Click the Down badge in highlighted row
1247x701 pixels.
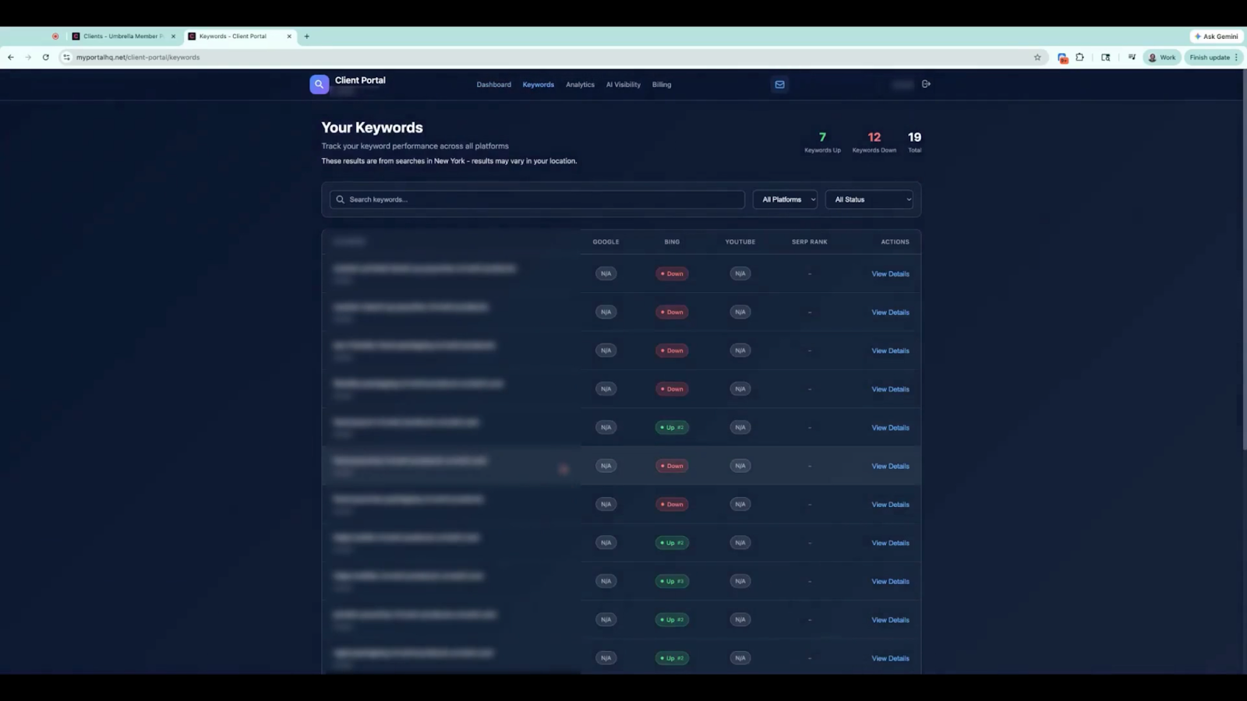[672, 466]
